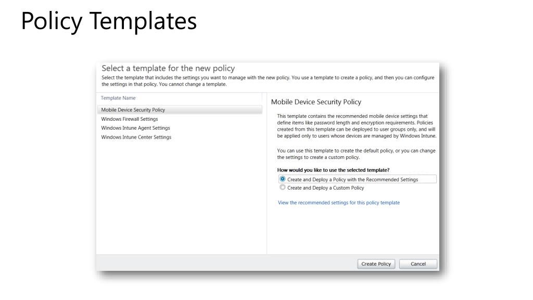Select Windows Firewall Settings template
Image resolution: width=533 pixels, height=300 pixels.
coord(130,119)
